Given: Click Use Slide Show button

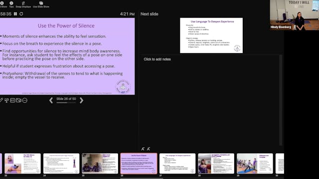Looking at the screenshot, I should [41, 4].
